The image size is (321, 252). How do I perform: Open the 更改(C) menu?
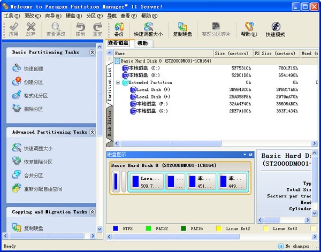[x=33, y=16]
